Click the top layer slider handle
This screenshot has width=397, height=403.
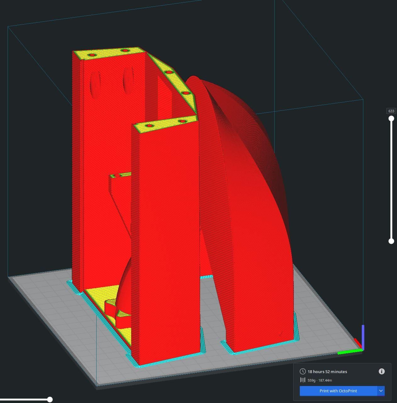(x=391, y=118)
